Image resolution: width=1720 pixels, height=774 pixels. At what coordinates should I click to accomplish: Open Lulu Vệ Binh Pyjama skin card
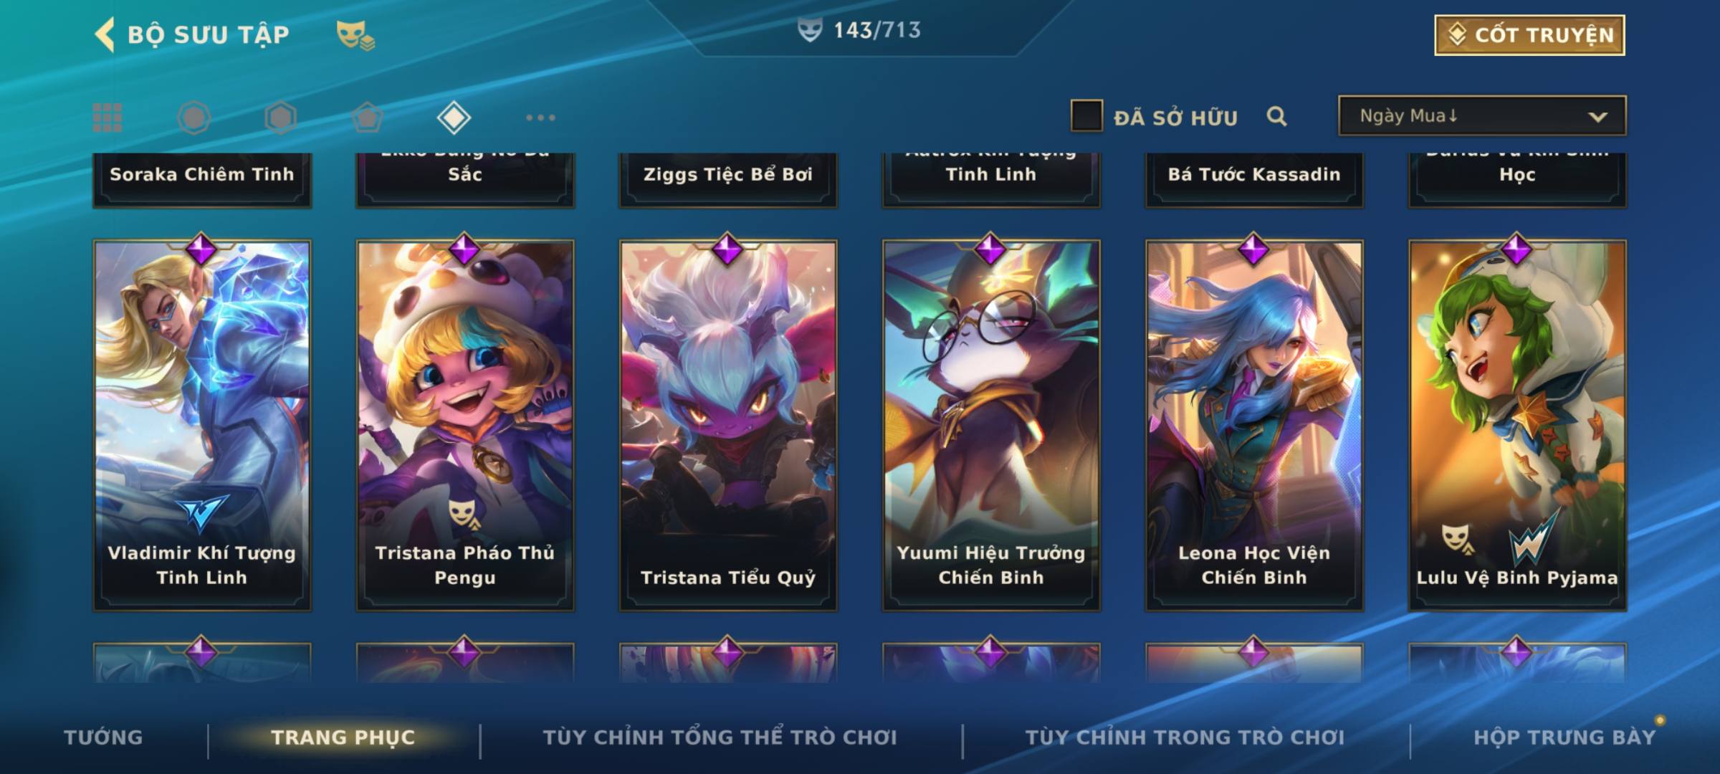(x=1517, y=426)
